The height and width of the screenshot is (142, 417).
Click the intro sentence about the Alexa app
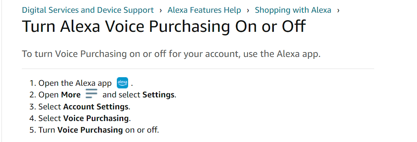[x=171, y=54]
